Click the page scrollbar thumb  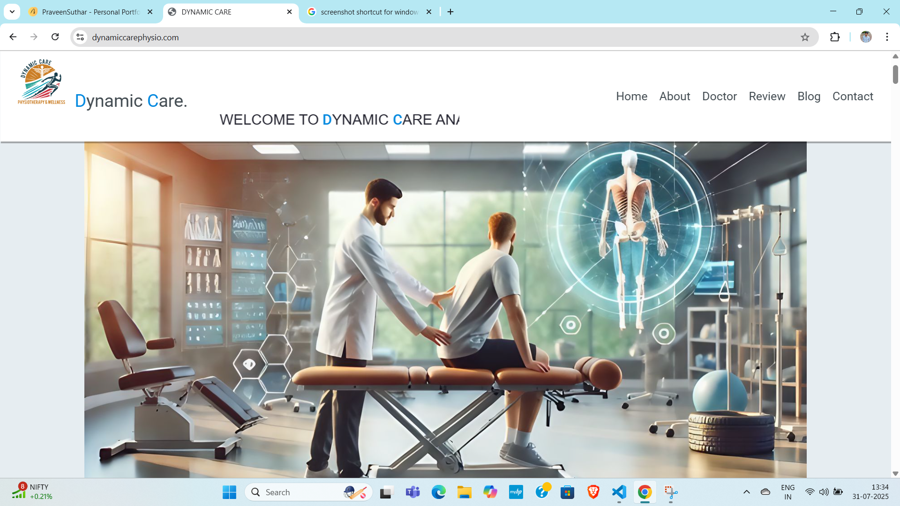coord(895,74)
